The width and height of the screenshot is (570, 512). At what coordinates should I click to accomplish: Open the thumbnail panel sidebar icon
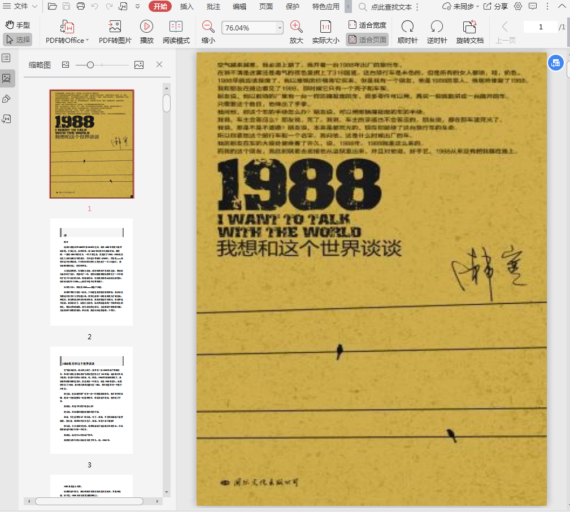(7, 78)
